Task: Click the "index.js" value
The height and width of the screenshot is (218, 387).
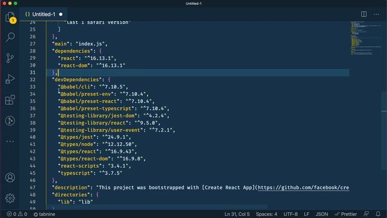Action: [x=90, y=44]
